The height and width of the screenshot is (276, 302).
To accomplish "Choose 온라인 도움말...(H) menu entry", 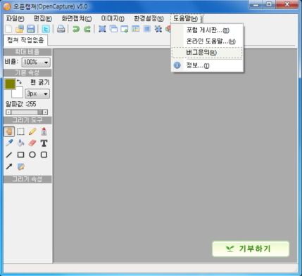I will coord(208,41).
